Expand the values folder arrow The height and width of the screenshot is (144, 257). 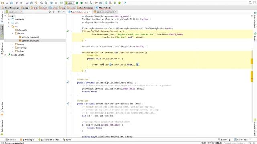pos(12,51)
